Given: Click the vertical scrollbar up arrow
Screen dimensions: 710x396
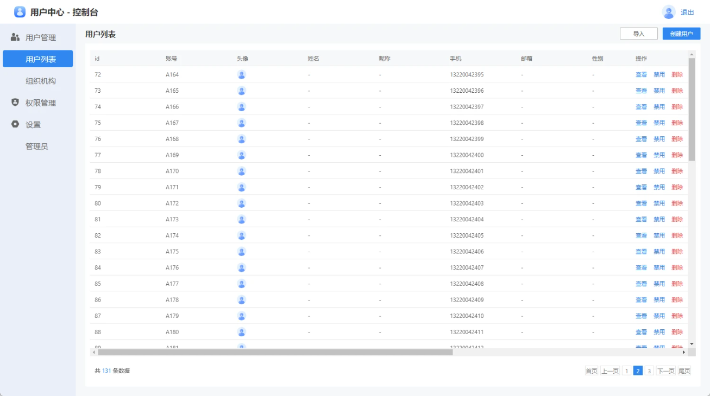Looking at the screenshot, I should [692, 54].
